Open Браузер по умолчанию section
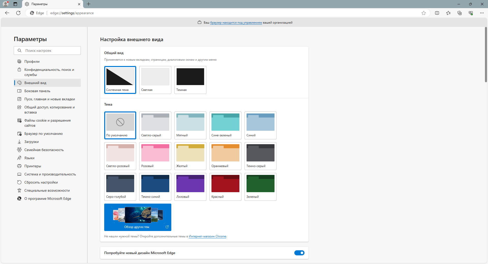The height and width of the screenshot is (264, 488). pos(47,134)
